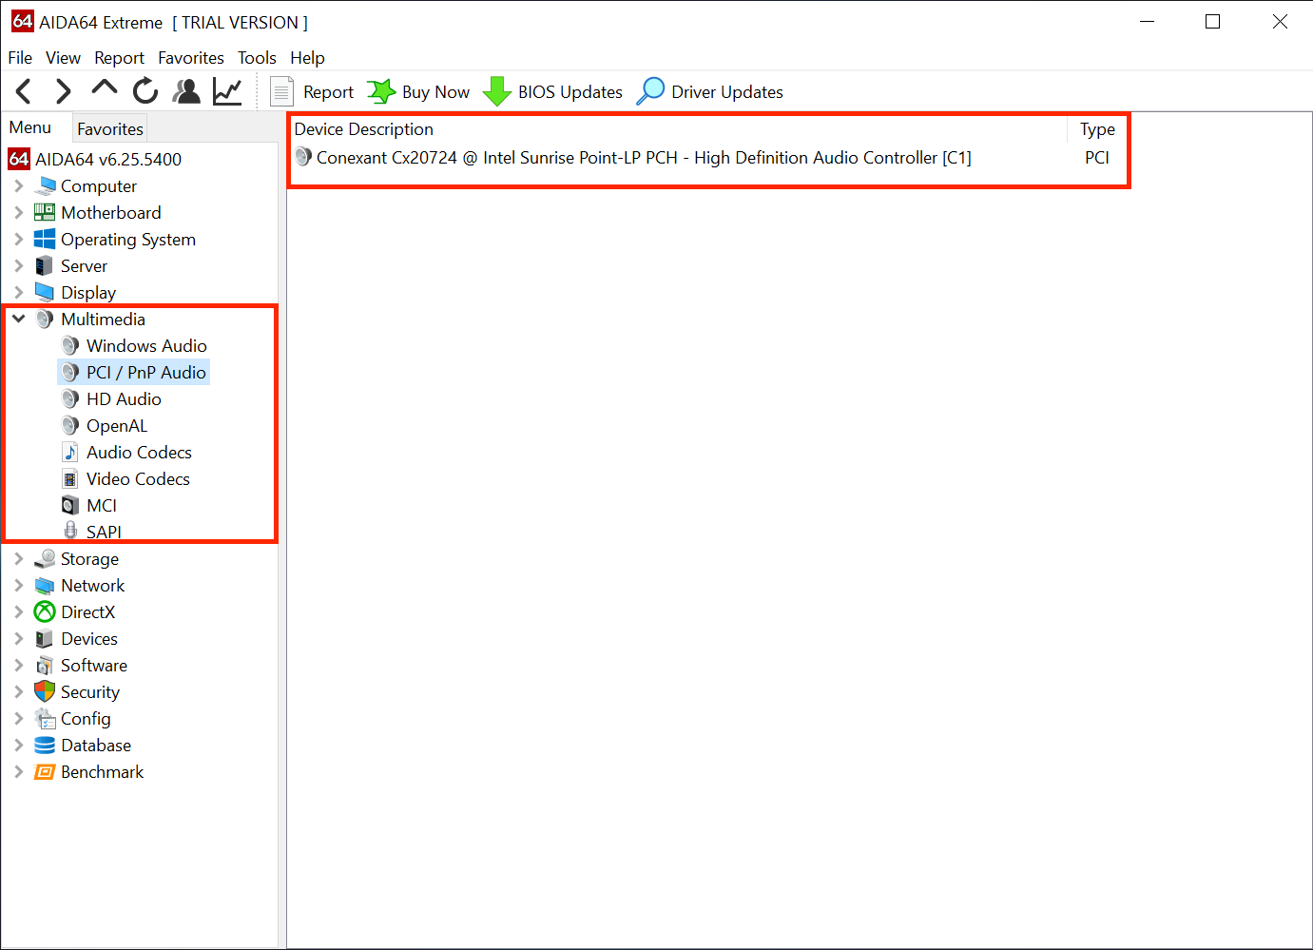Click the Buy Now button
This screenshot has width=1313, height=950.
(419, 92)
